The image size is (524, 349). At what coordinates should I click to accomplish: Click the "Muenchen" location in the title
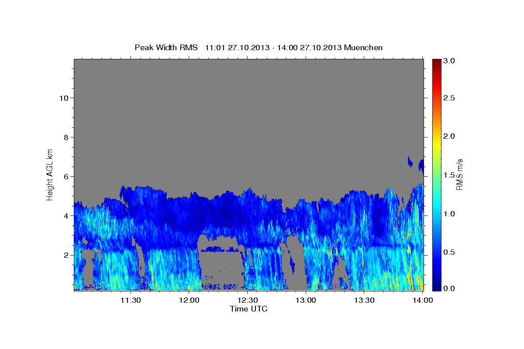(x=363, y=48)
